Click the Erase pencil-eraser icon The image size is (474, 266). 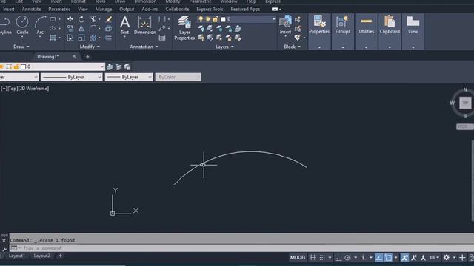(x=109, y=19)
